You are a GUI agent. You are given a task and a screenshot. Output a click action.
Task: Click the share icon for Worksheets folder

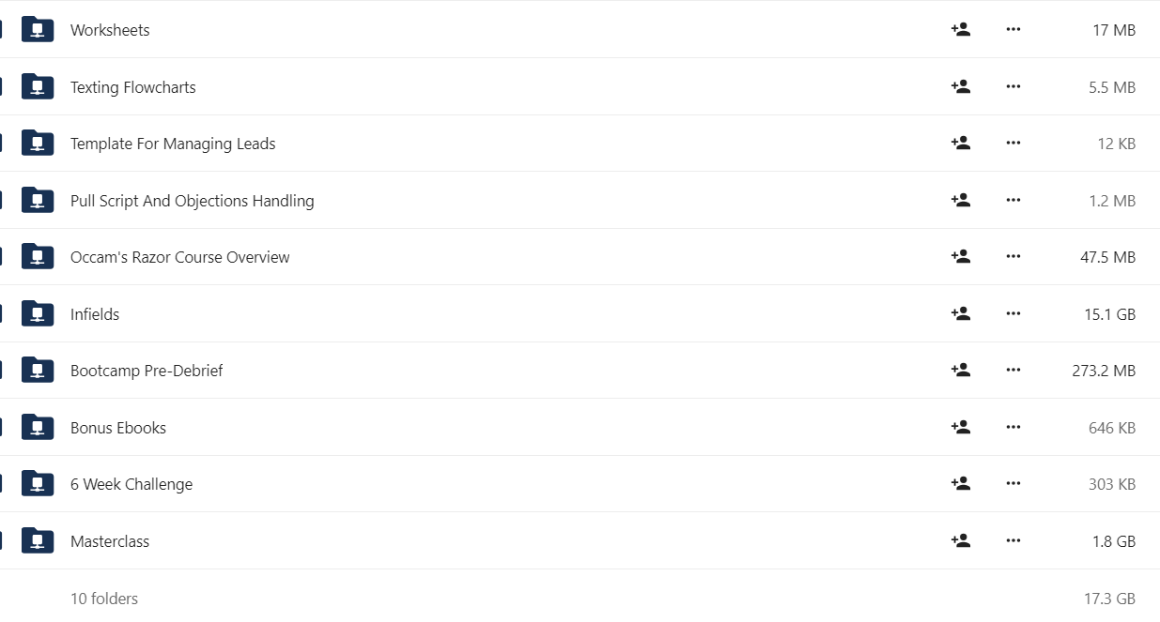tap(960, 29)
